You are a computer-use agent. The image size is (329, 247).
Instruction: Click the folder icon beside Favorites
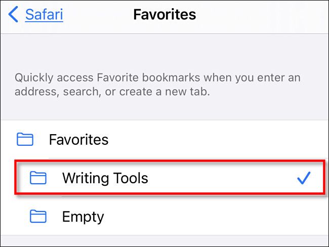[25, 139]
